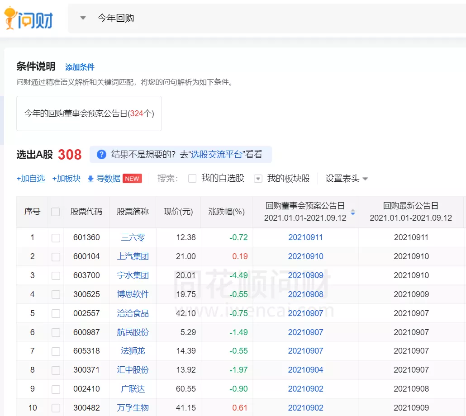Sort by 回购董事会预案公告日 sort arrows
The height and width of the screenshot is (416, 466).
[353, 212]
